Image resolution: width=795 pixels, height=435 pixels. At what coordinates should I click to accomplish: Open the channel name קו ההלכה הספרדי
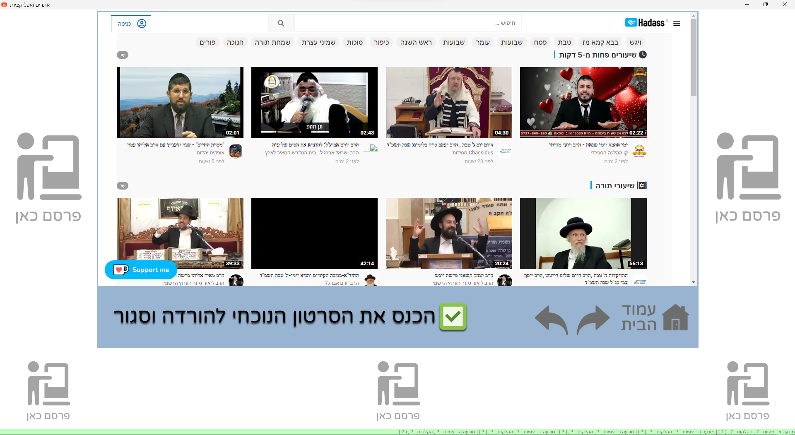(x=609, y=153)
